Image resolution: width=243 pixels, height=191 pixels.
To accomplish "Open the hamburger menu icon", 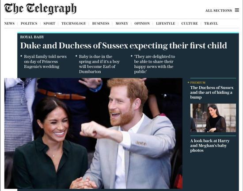I will point(237,10).
